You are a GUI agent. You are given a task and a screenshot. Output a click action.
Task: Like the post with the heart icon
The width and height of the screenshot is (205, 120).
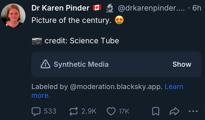coord(111,111)
